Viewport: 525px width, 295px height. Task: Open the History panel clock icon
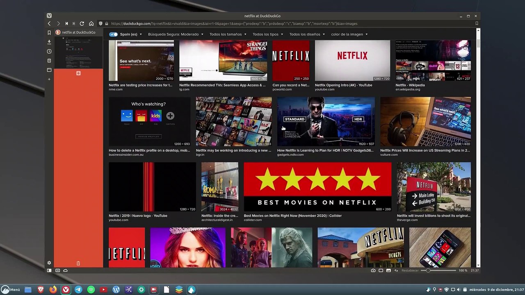tap(49, 51)
